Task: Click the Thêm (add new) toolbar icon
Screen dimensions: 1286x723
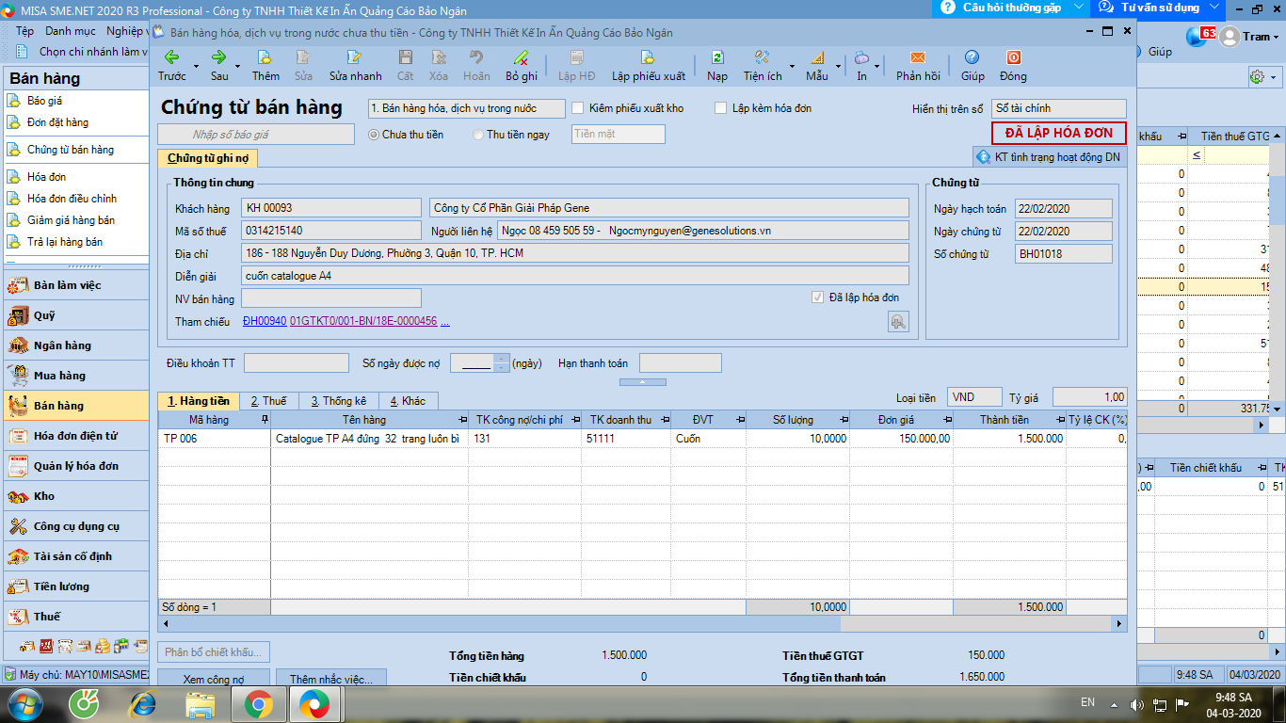Action: click(265, 58)
